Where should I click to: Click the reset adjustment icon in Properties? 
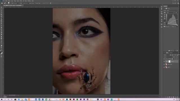[173, 50]
